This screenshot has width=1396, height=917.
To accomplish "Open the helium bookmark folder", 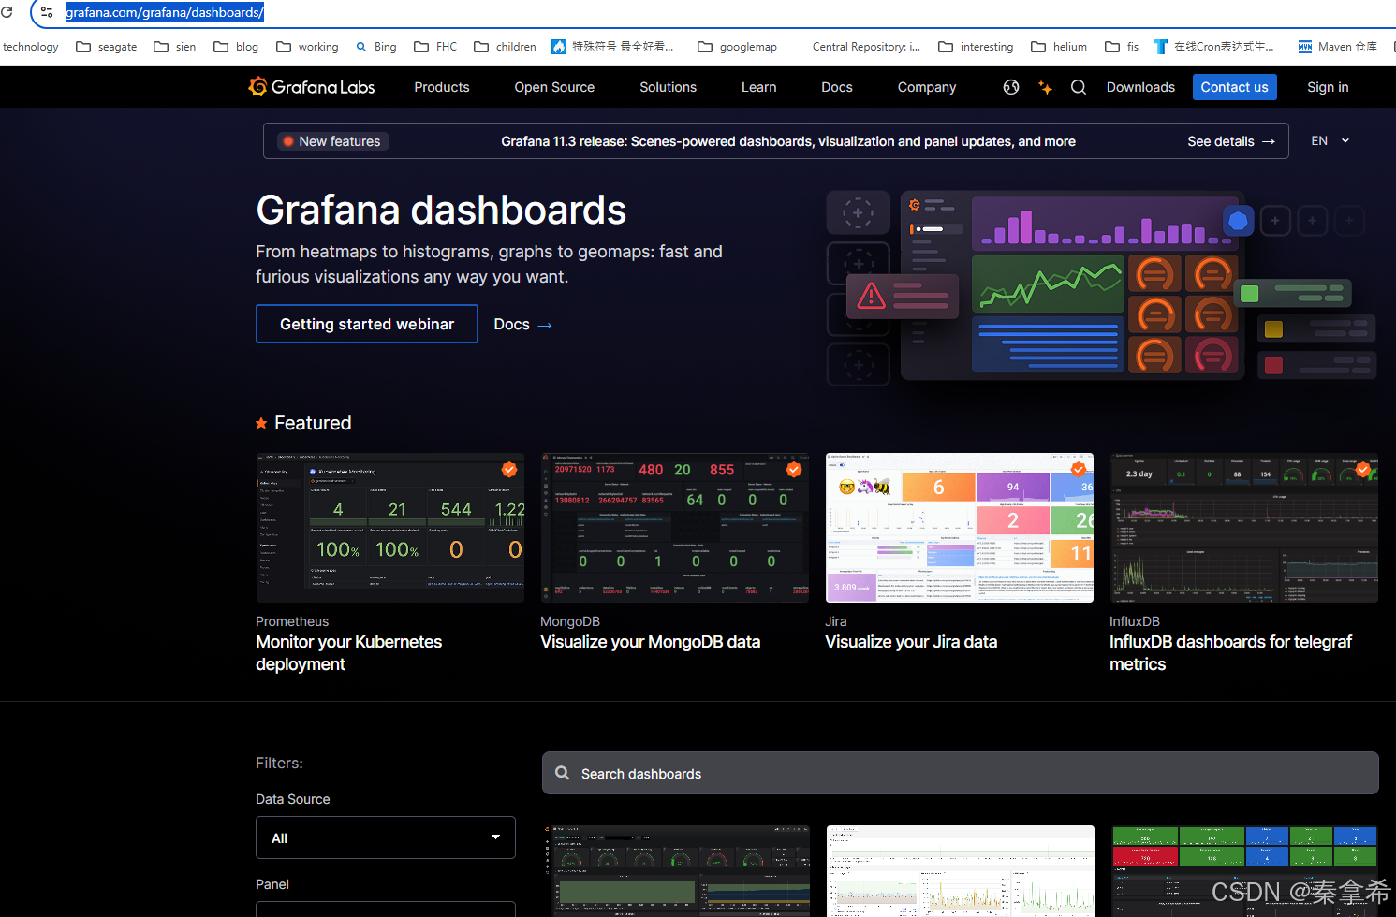I will point(1059,47).
